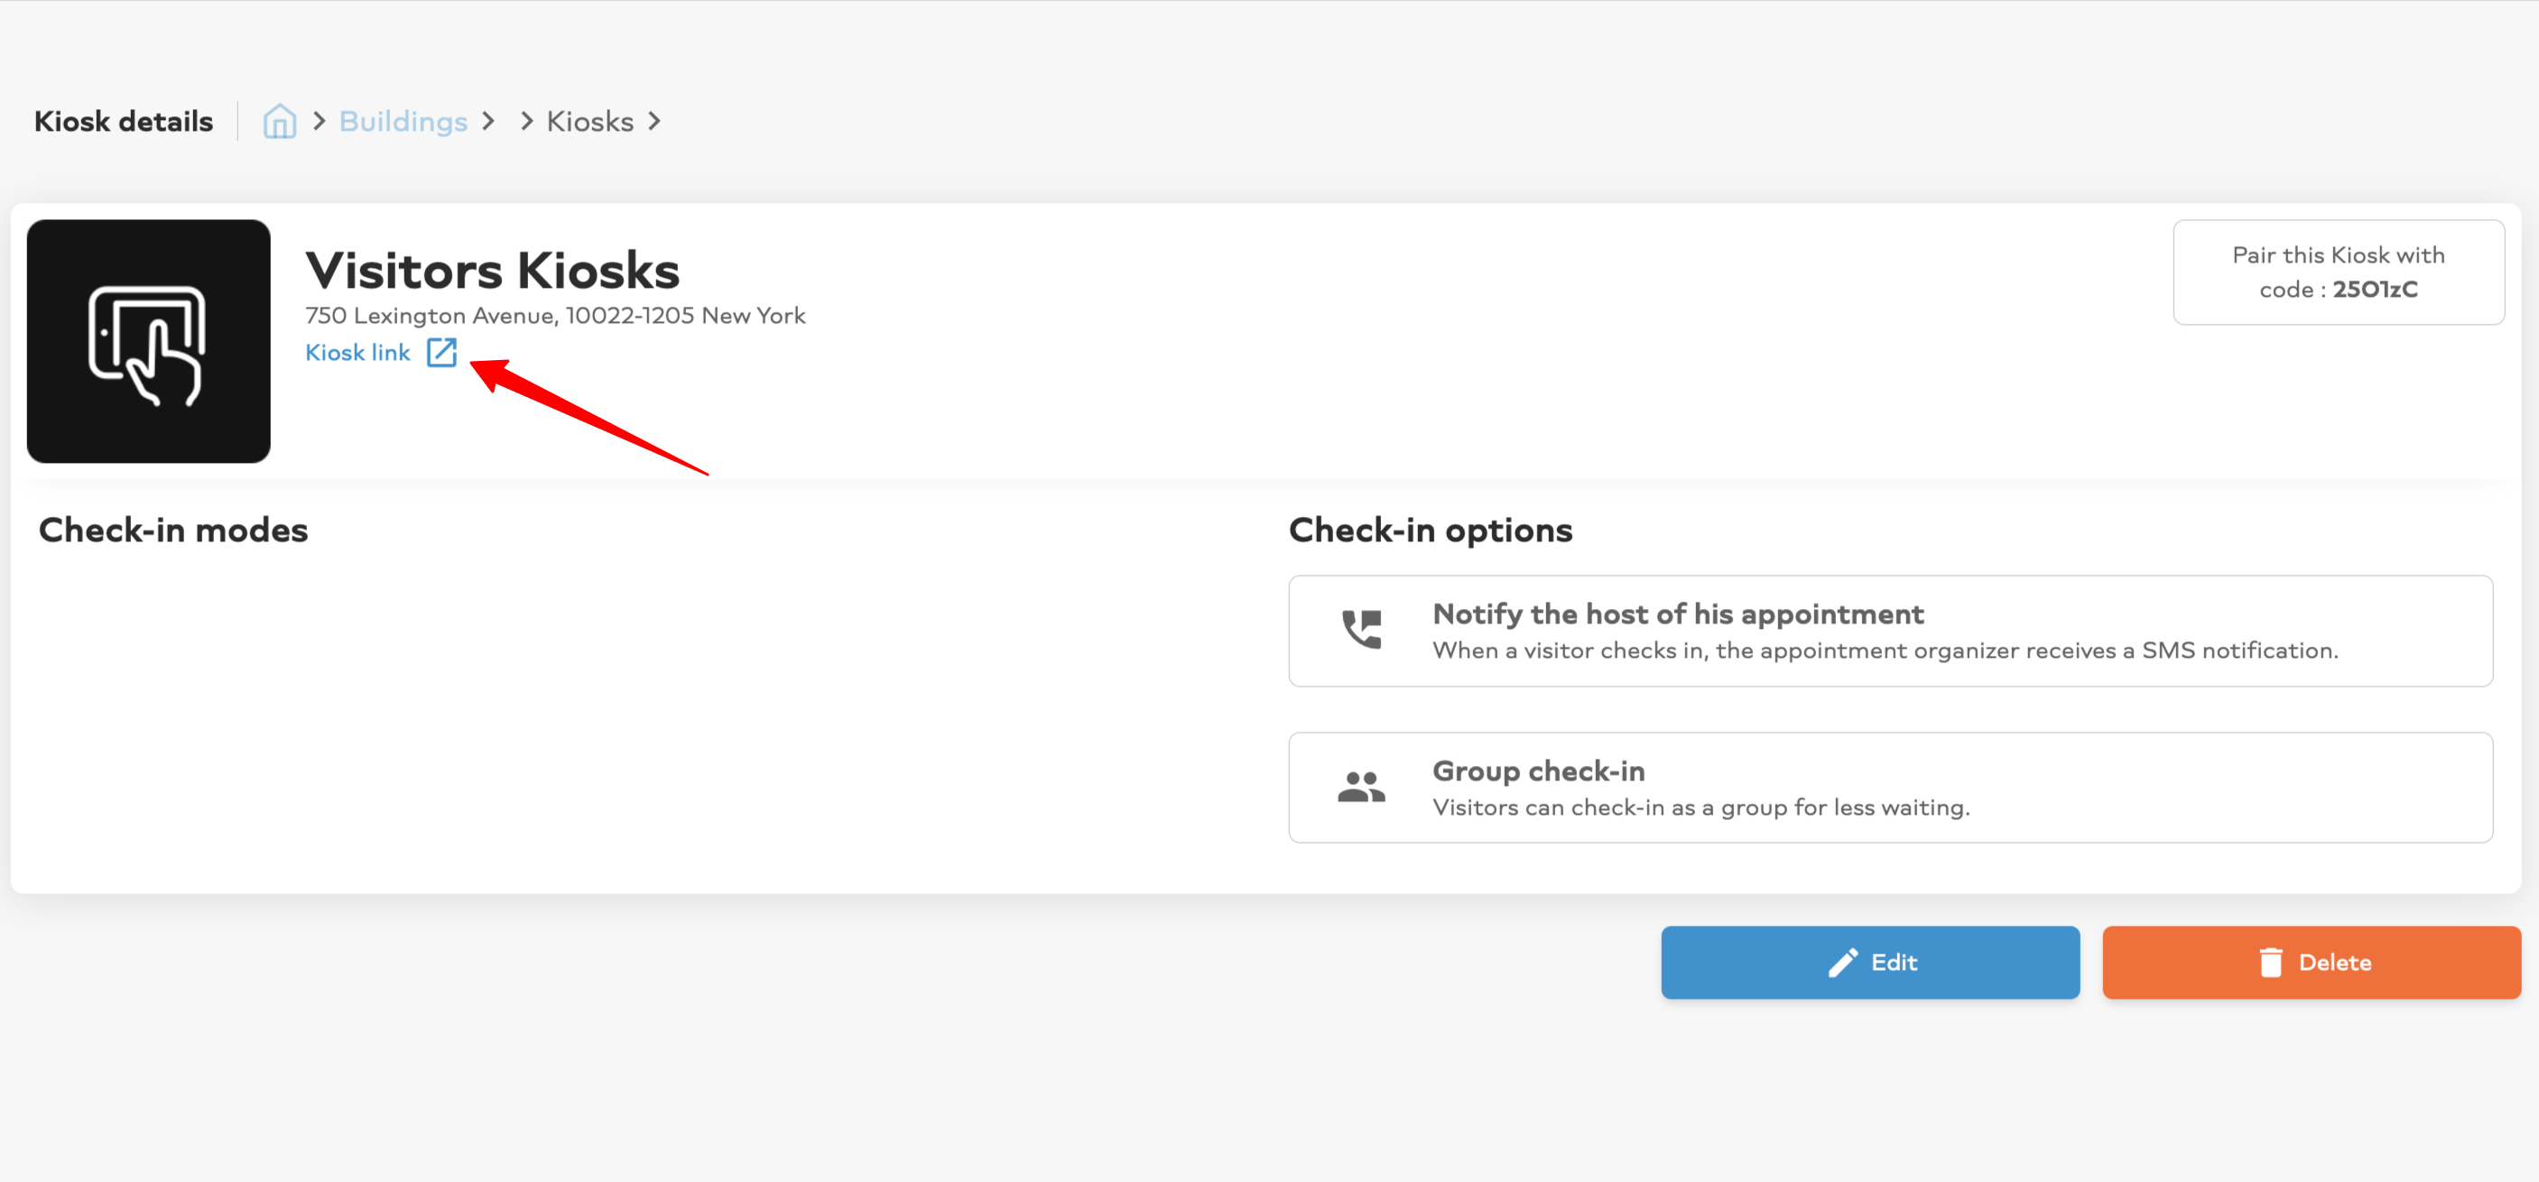Click the trash icon on Delete
Image resolution: width=2539 pixels, height=1182 pixels.
[x=2271, y=963]
